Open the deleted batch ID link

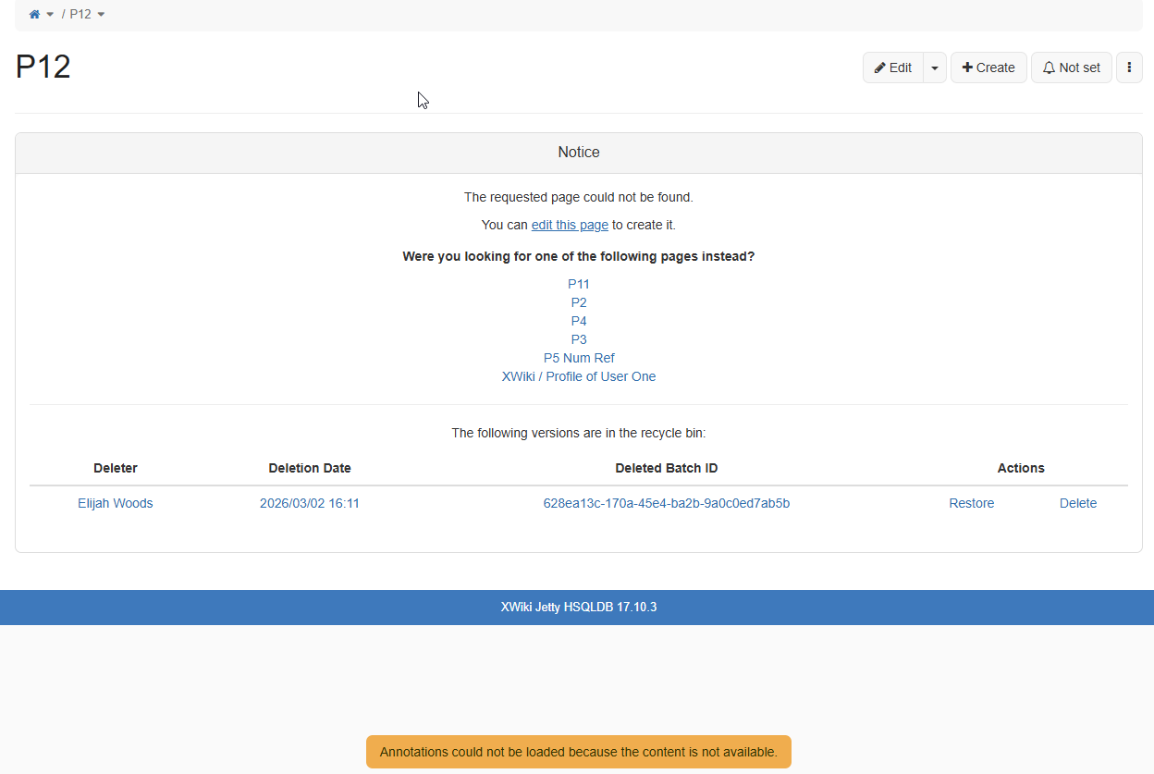pyautogui.click(x=666, y=503)
